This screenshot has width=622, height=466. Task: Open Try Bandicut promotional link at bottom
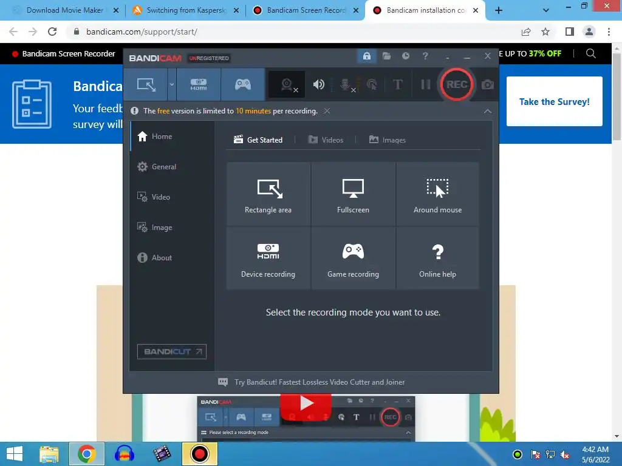(312, 382)
